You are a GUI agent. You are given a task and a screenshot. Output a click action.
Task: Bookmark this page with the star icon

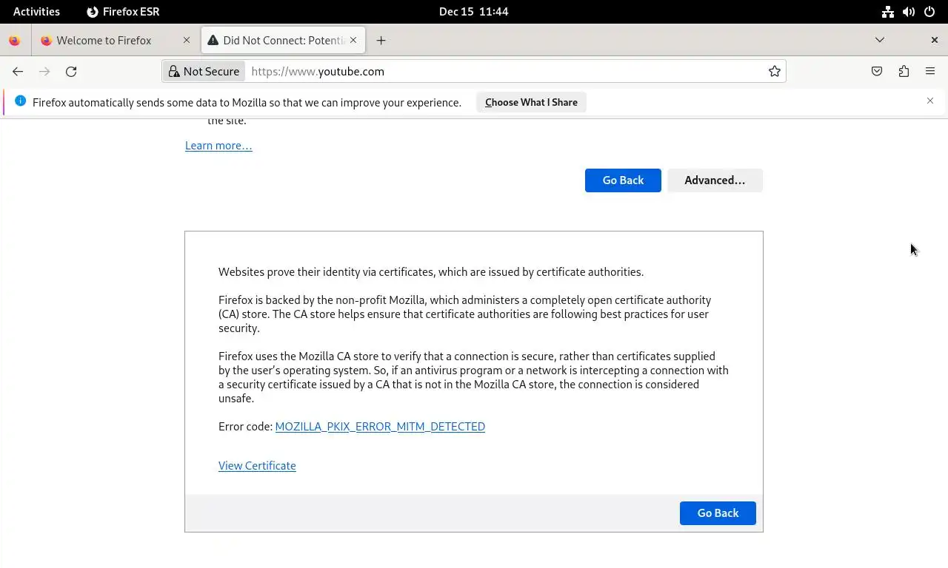coord(774,72)
